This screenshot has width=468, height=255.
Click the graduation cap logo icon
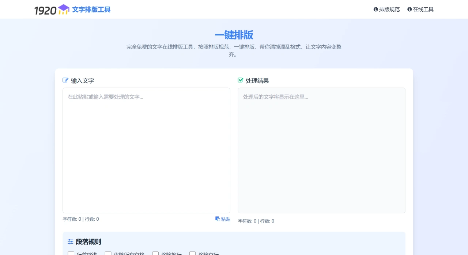point(63,9)
